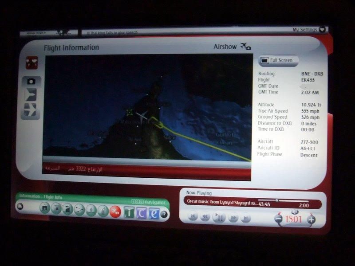
Task: Click the Arabic altitude ticker with 3322
Action: [85, 169]
